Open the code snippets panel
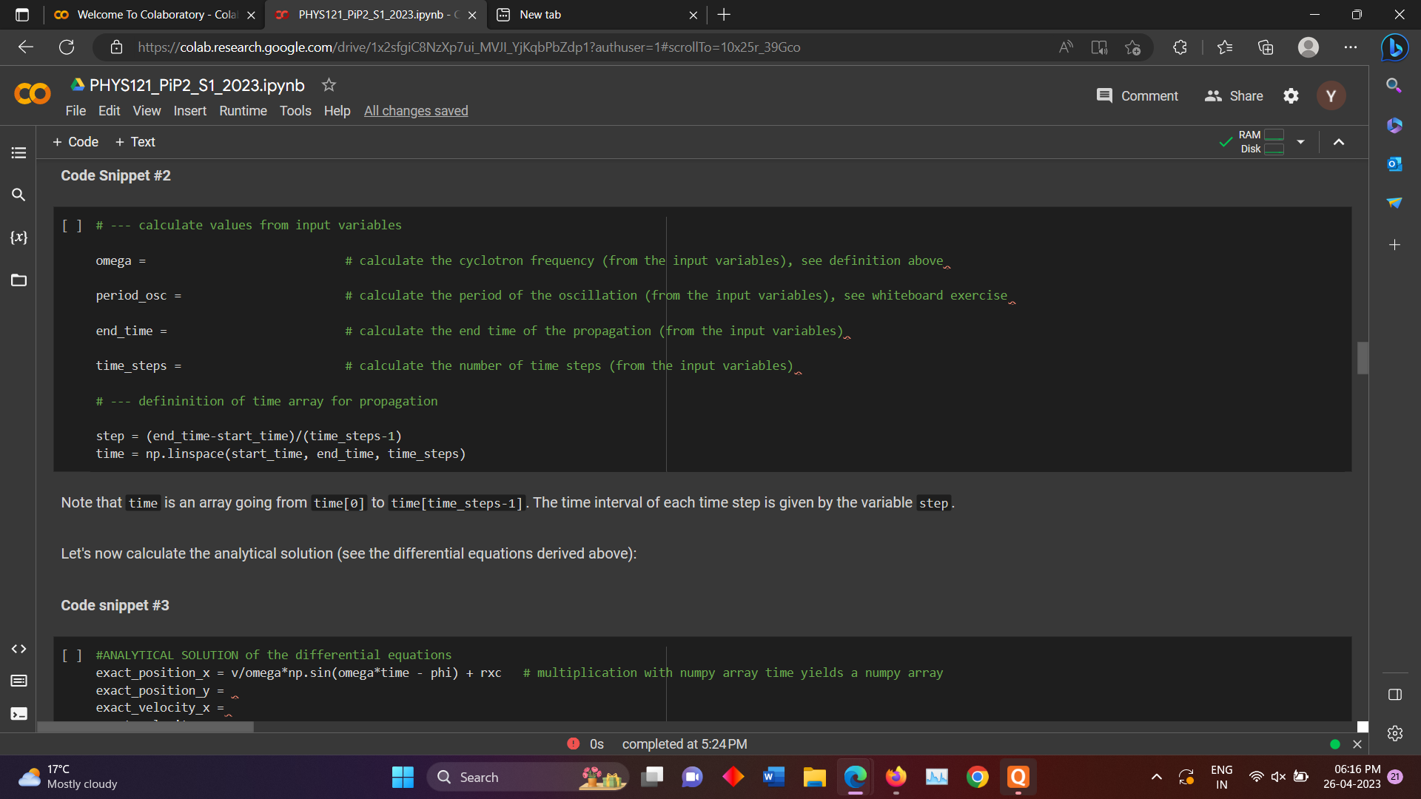1421x799 pixels. (19, 649)
